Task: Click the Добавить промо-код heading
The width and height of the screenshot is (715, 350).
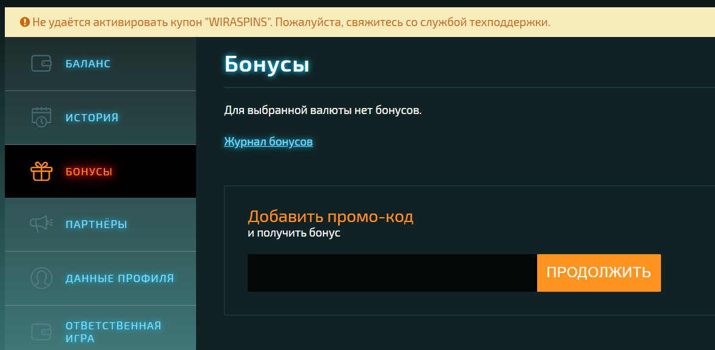Action: point(330,215)
